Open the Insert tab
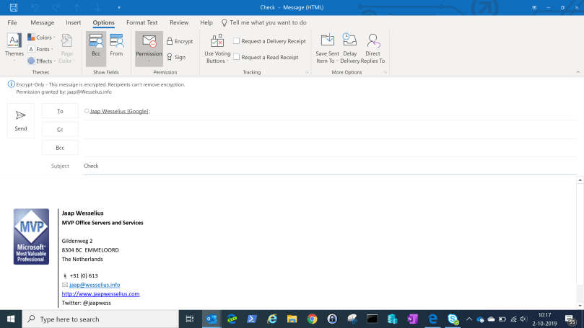Image resolution: width=584 pixels, height=328 pixels. point(74,22)
